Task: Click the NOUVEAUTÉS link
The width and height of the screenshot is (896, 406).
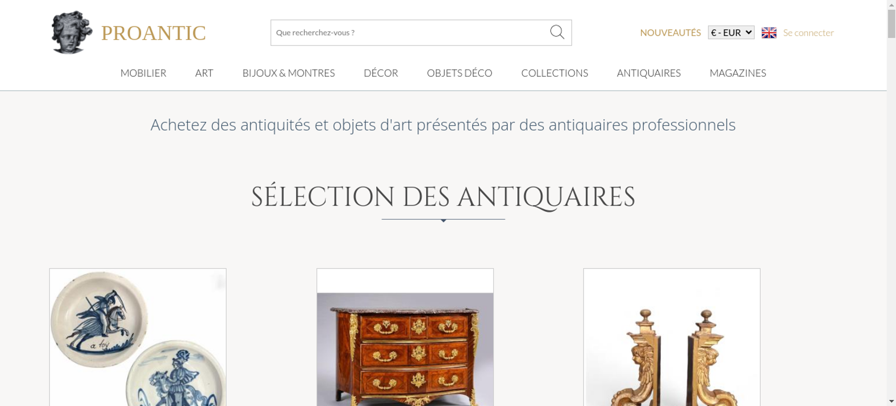Action: click(670, 33)
